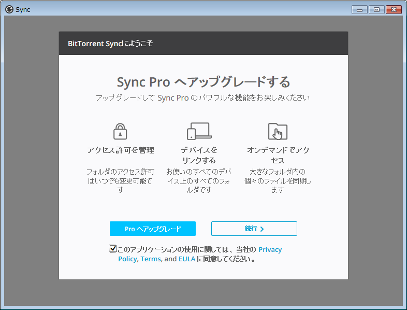Uncheck the agreement checkbox
The height and width of the screenshot is (310, 407).
click(113, 249)
